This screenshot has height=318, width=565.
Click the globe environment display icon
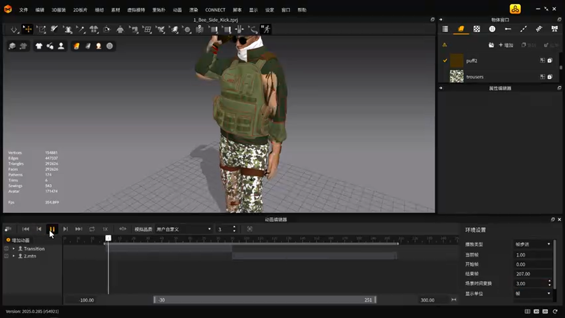coord(109,46)
